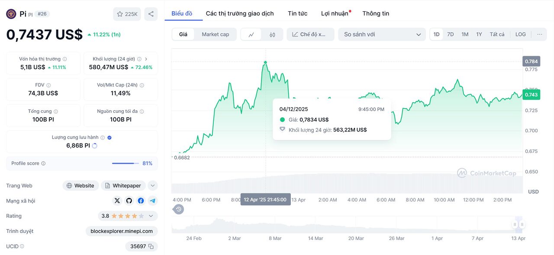This screenshot has width=554, height=255.
Task: Click the share icon beside the watchlist button
Action: tap(151, 14)
